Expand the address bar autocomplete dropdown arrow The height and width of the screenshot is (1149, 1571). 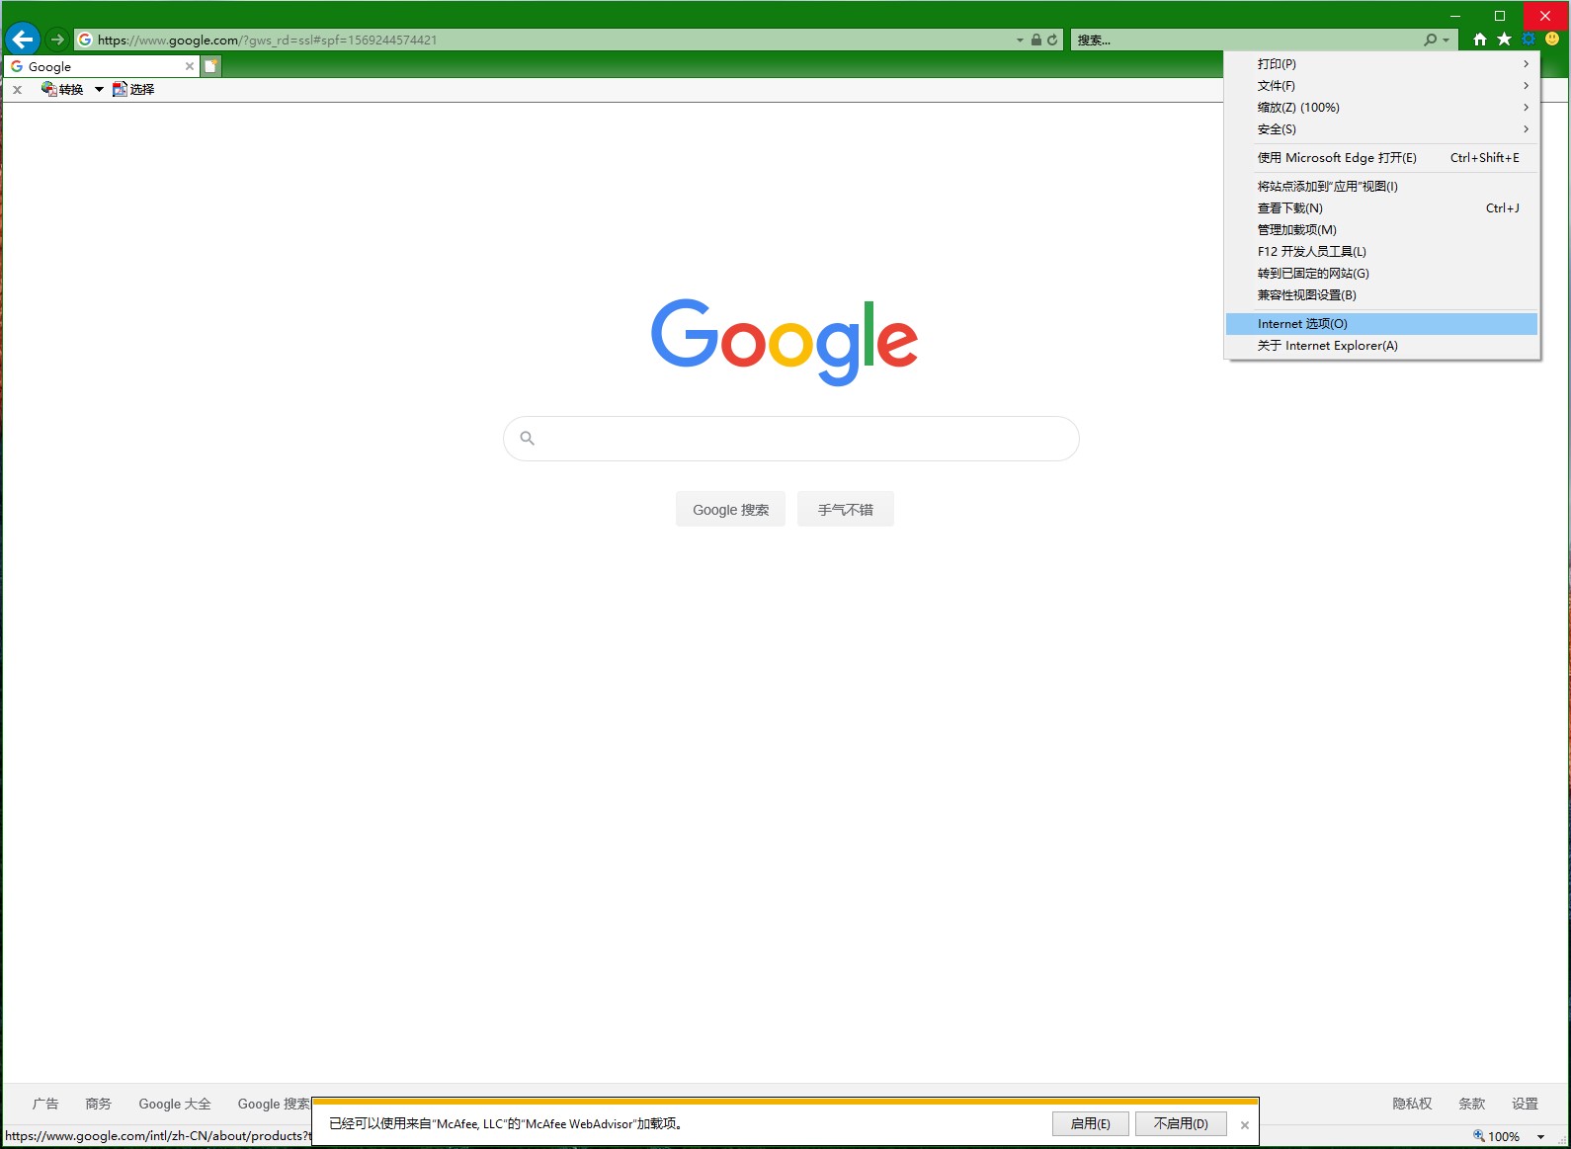[1020, 40]
